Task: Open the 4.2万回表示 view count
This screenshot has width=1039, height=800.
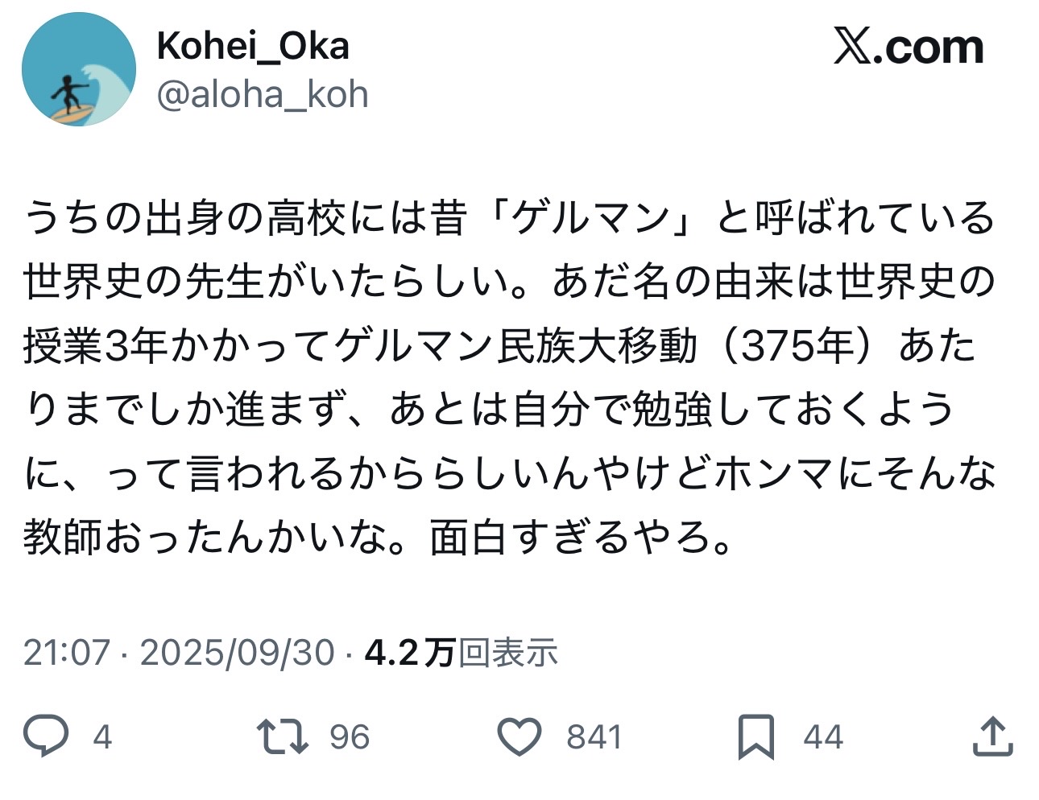Action: pyautogui.click(x=462, y=652)
